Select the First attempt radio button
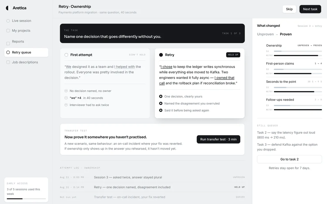This screenshot has width=327, height=204. pos(66,55)
